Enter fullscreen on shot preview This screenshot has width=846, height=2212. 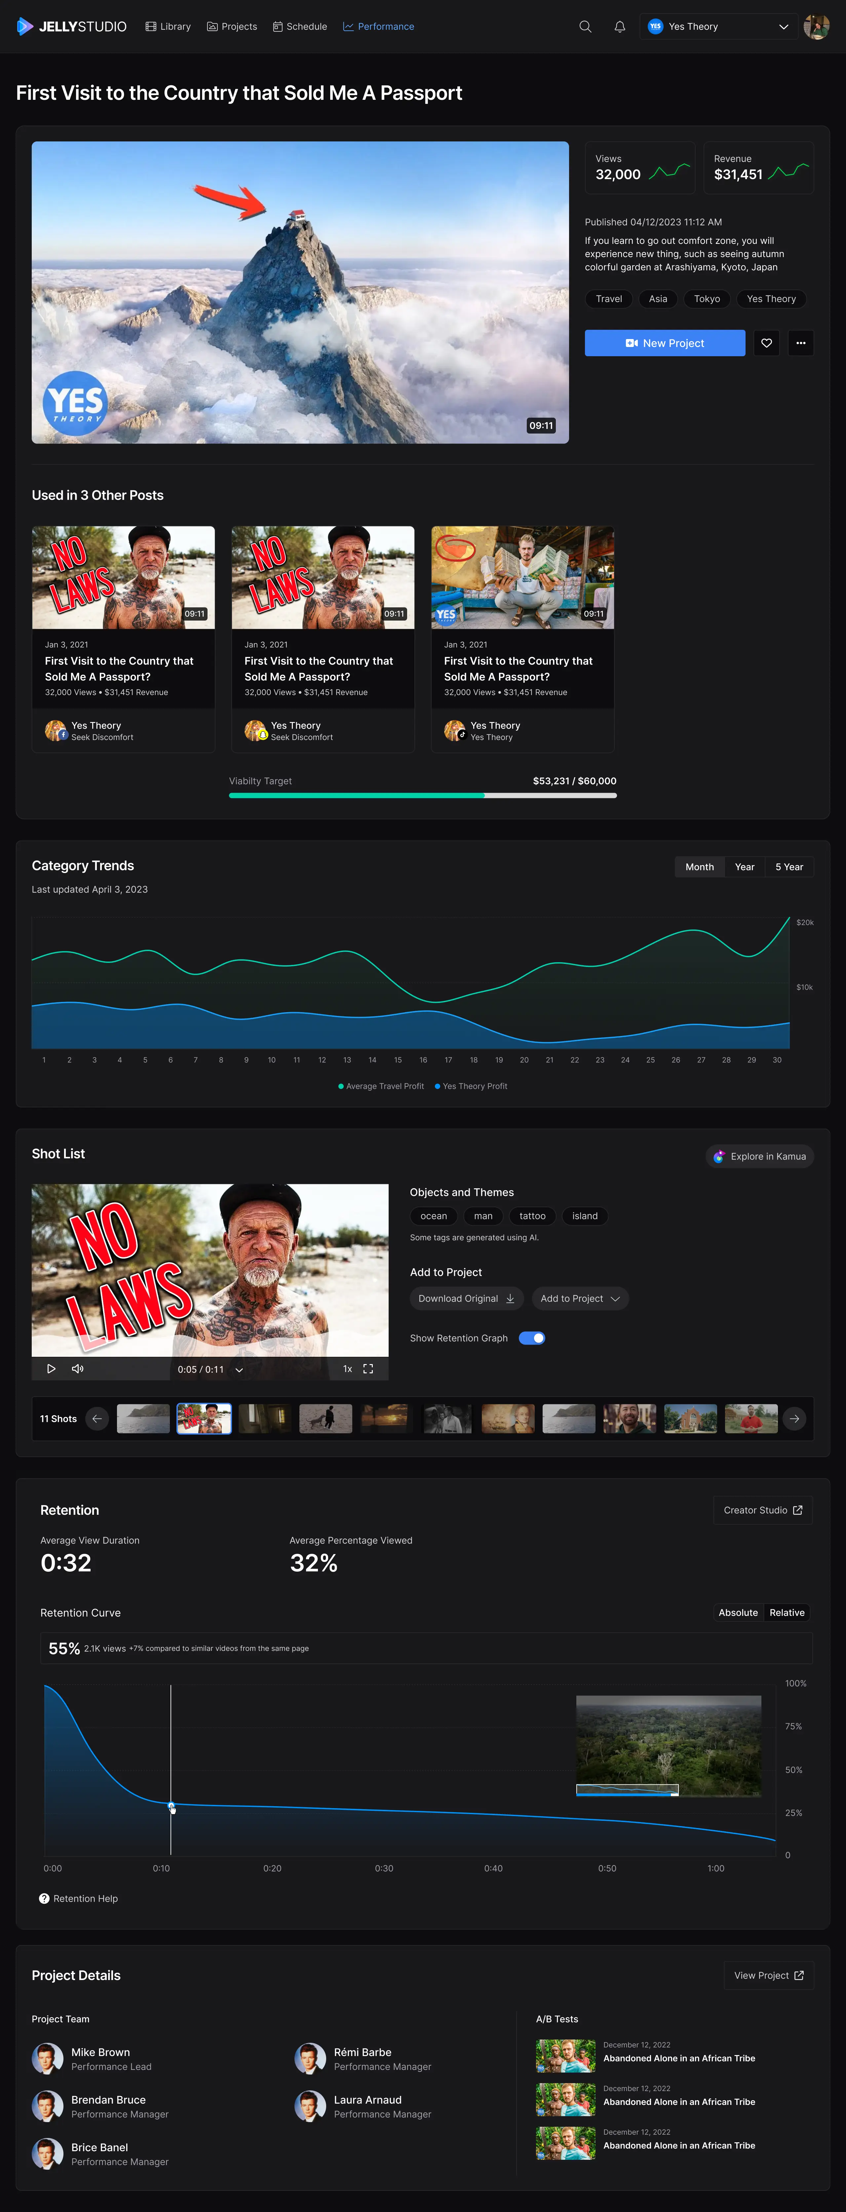[x=367, y=1369]
